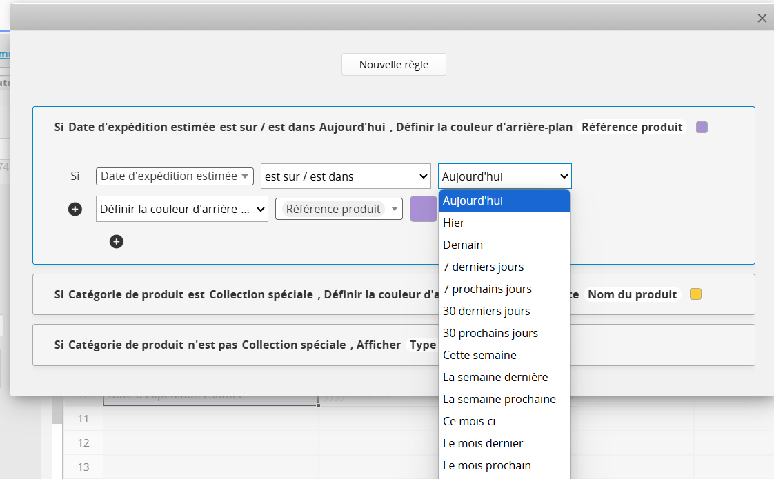Pick 'Cette semaine' from the list
The height and width of the screenshot is (479, 774).
click(504, 355)
